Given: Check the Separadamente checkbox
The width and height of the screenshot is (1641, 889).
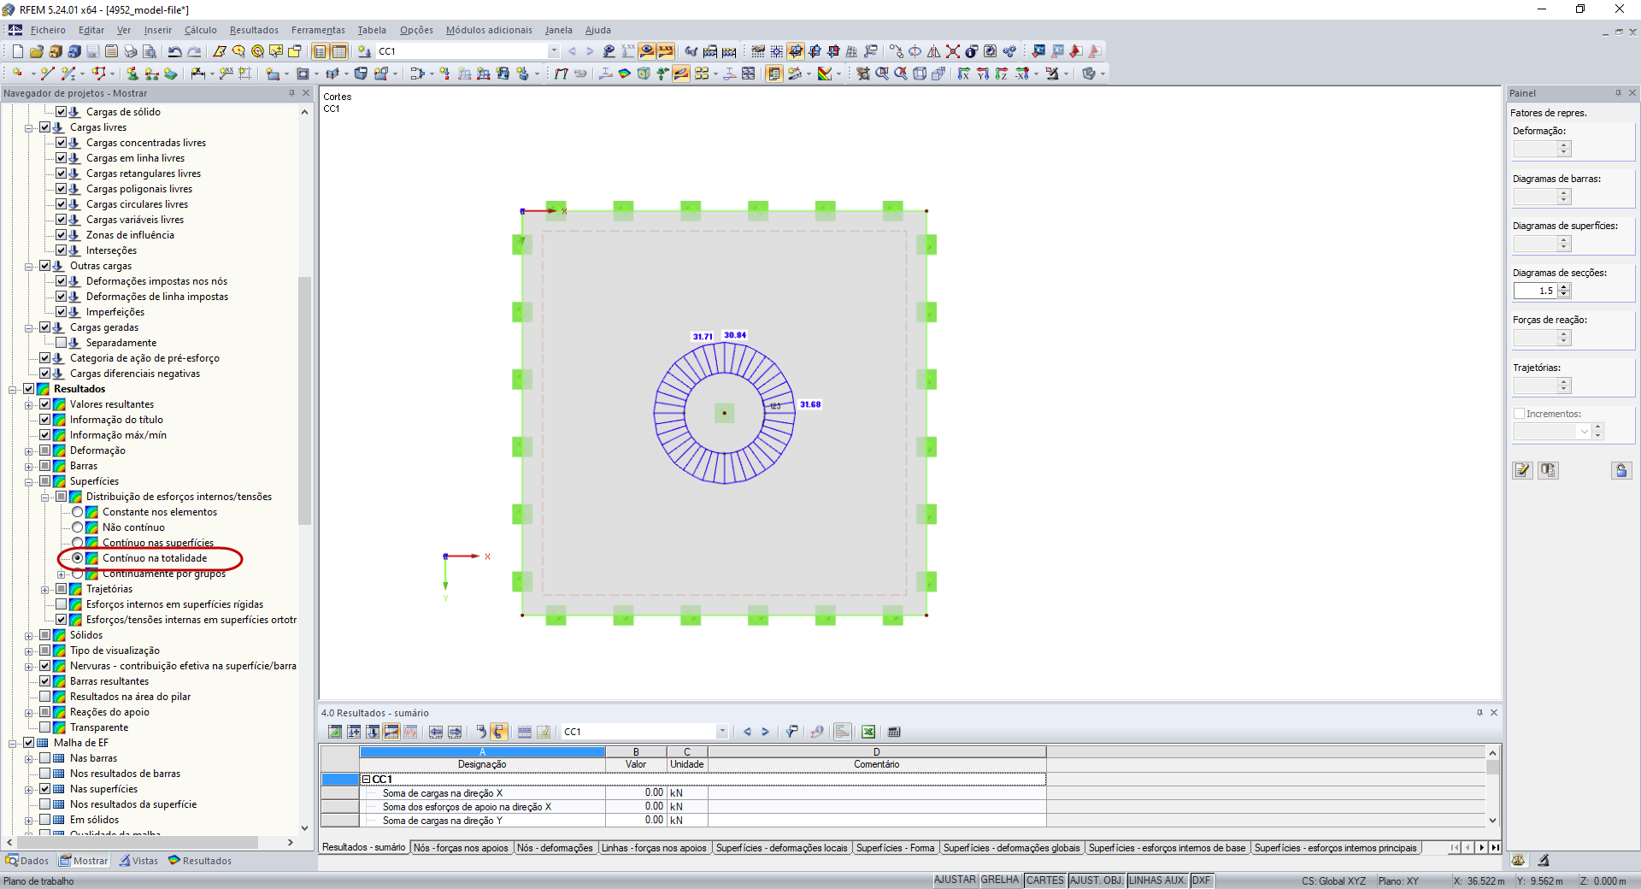Looking at the screenshot, I should [x=61, y=343].
